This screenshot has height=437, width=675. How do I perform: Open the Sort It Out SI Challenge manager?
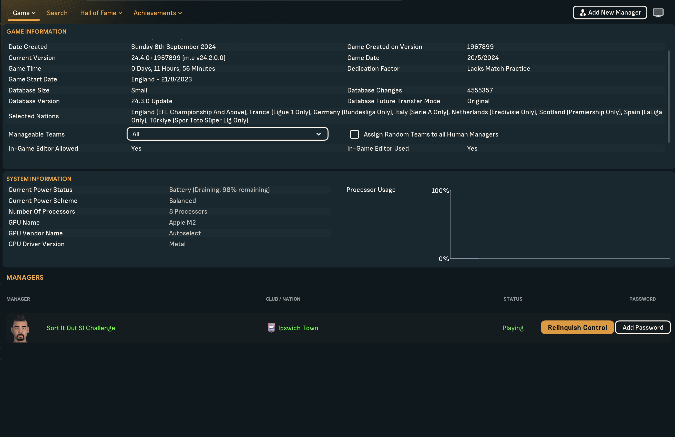click(x=81, y=328)
